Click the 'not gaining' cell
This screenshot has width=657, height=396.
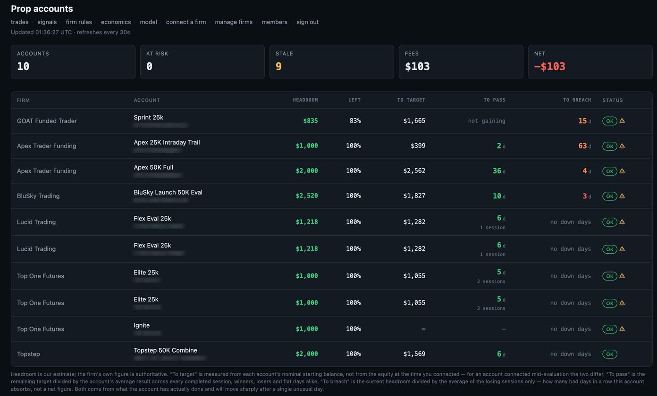[x=487, y=121]
